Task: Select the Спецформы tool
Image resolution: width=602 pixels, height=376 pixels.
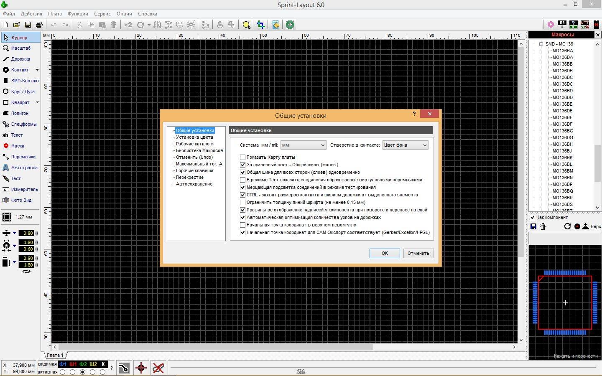Action: pyautogui.click(x=20, y=124)
